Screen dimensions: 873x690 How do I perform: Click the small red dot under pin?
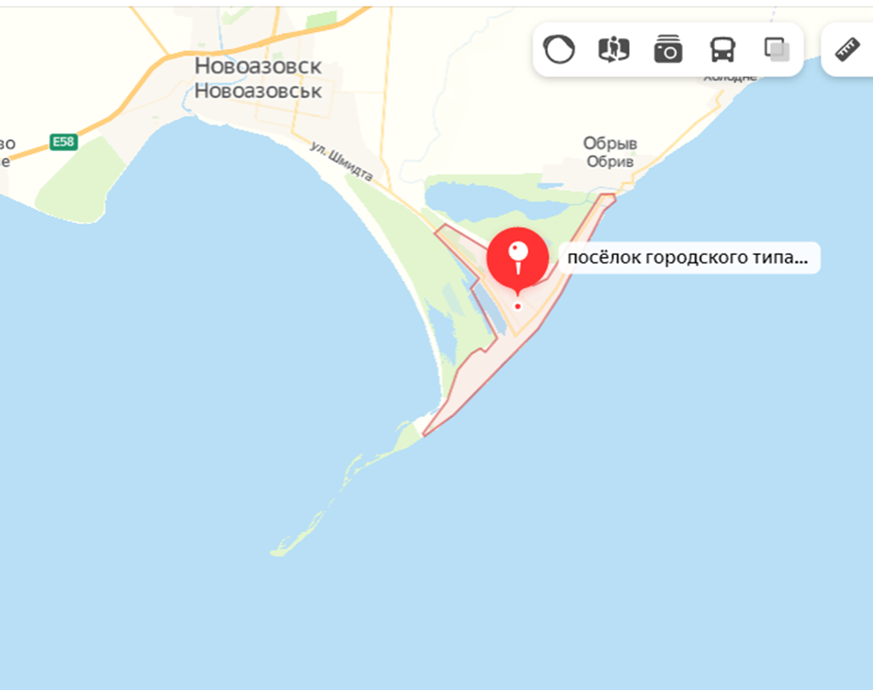pyautogui.click(x=518, y=307)
